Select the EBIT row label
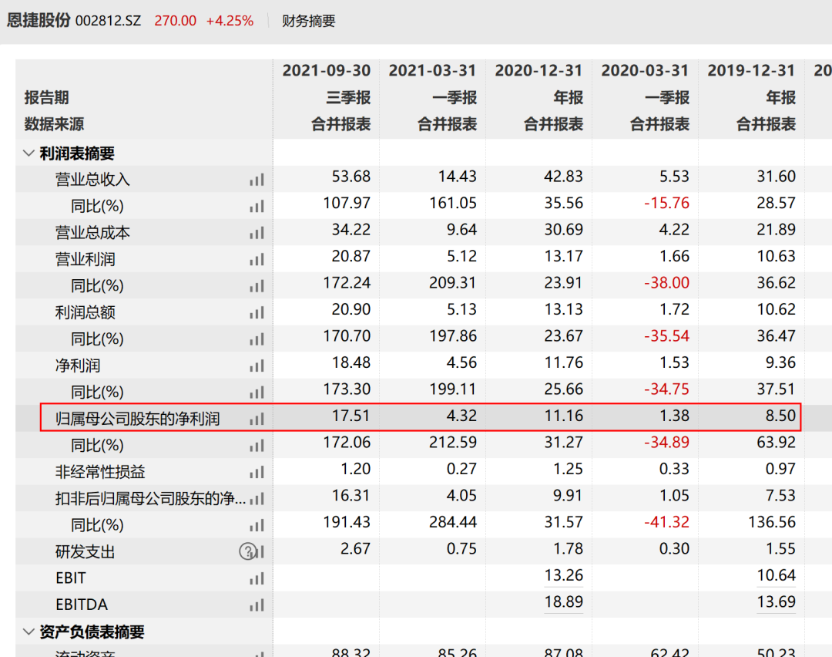The width and height of the screenshot is (832, 657). 71,578
